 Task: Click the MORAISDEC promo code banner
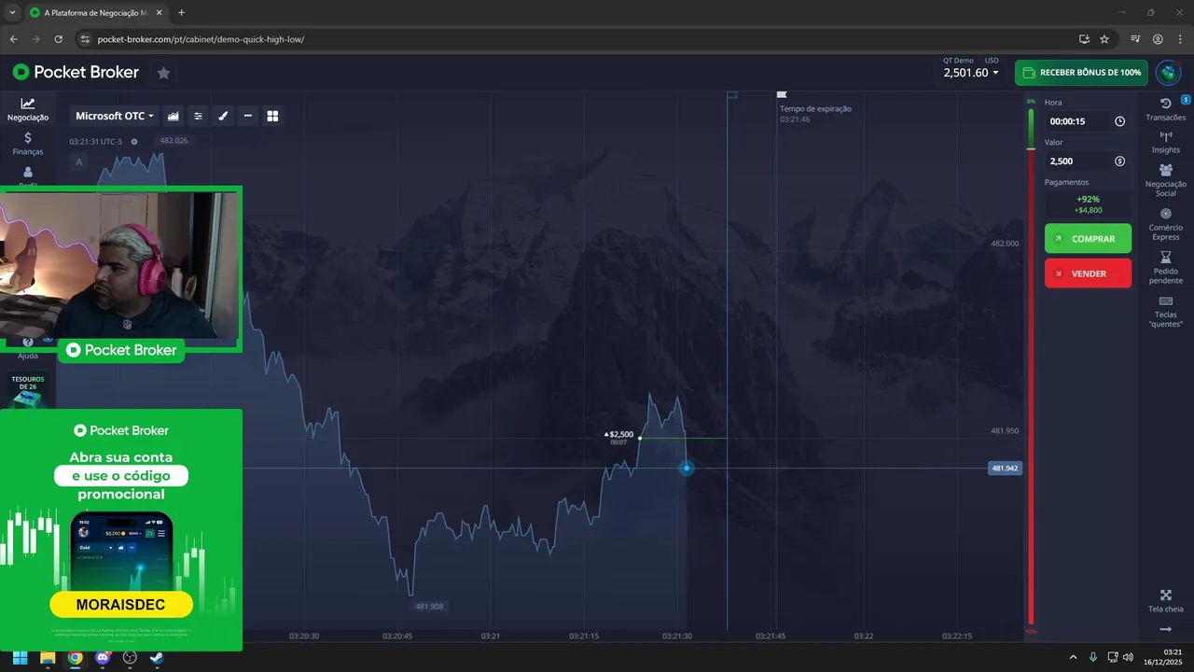121,605
